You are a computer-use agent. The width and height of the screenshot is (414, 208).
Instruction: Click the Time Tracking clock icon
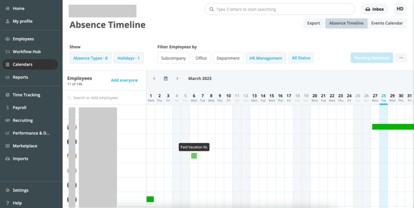click(x=8, y=95)
